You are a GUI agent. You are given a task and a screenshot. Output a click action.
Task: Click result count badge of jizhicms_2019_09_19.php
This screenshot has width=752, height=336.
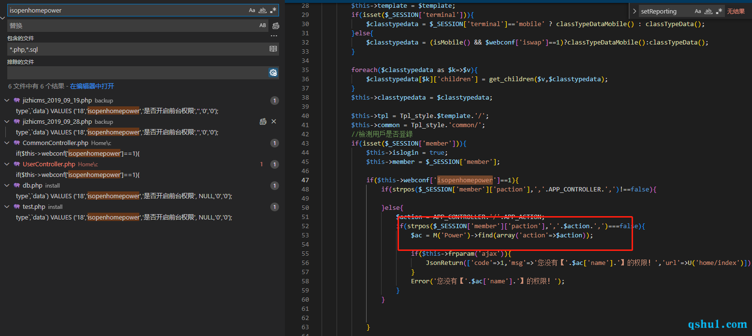pyautogui.click(x=274, y=101)
